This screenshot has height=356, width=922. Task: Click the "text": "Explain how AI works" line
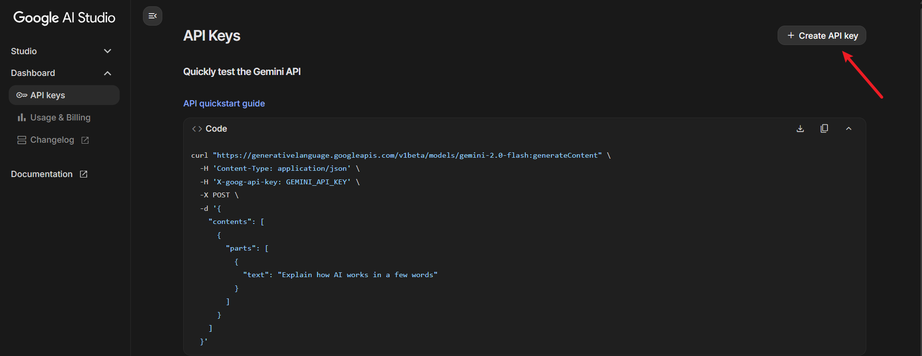click(340, 275)
